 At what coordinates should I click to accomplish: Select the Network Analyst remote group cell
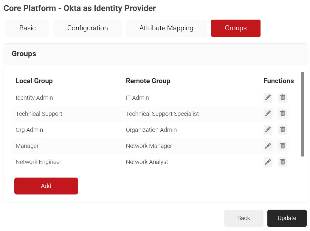click(147, 162)
